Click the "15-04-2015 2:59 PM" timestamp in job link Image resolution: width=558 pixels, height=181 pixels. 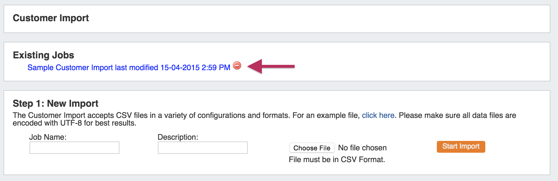(195, 68)
